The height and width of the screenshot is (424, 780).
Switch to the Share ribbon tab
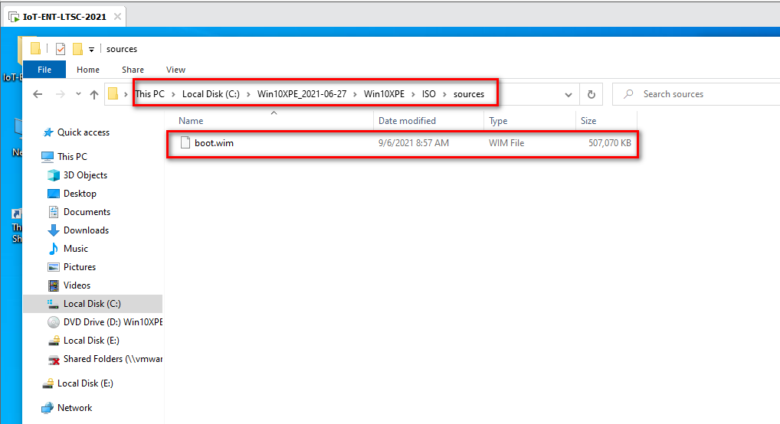tap(133, 70)
